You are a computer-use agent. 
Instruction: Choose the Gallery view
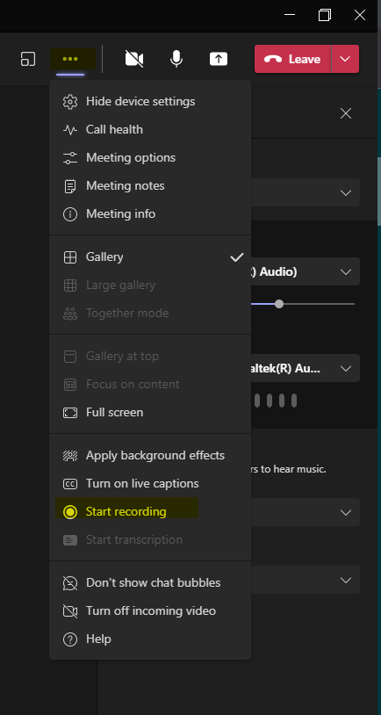tap(150, 257)
